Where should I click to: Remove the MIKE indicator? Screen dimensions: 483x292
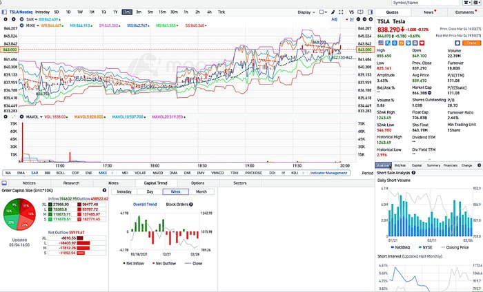[21, 25]
